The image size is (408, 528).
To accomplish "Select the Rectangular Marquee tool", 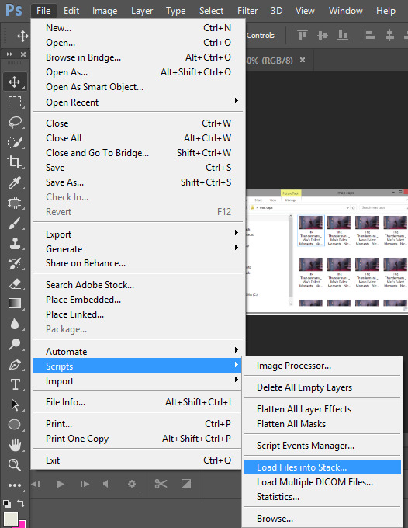I will [x=15, y=102].
